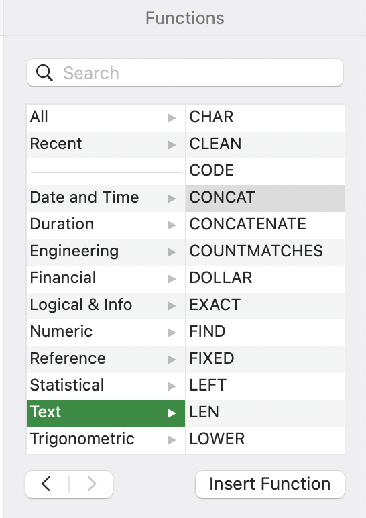Go back with the left chevron
The height and width of the screenshot is (518, 366).
(46, 484)
